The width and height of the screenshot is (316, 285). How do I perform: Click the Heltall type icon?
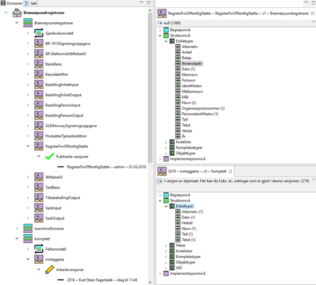click(178, 223)
